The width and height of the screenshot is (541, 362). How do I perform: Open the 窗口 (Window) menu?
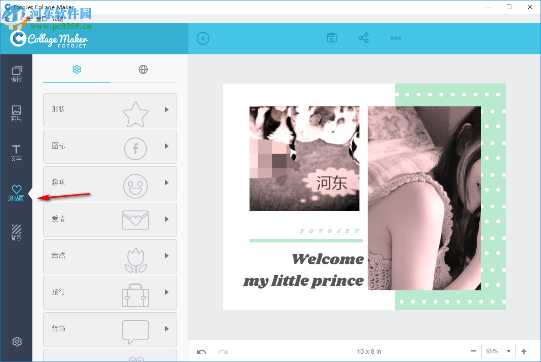click(x=42, y=19)
